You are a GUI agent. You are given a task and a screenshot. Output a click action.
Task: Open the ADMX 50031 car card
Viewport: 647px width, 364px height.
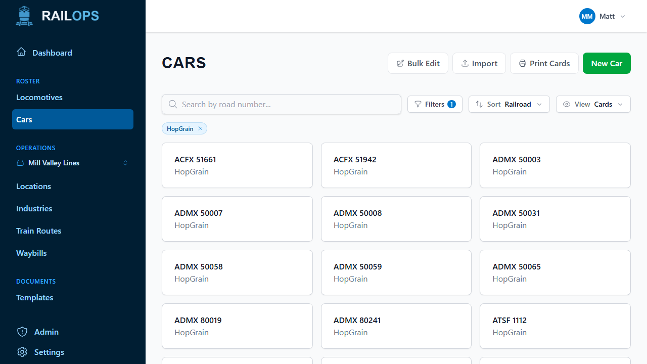click(555, 219)
